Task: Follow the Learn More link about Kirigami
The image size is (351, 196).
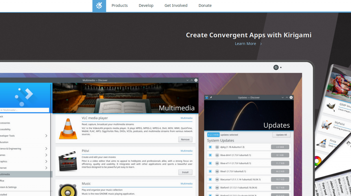Action: (x=245, y=44)
